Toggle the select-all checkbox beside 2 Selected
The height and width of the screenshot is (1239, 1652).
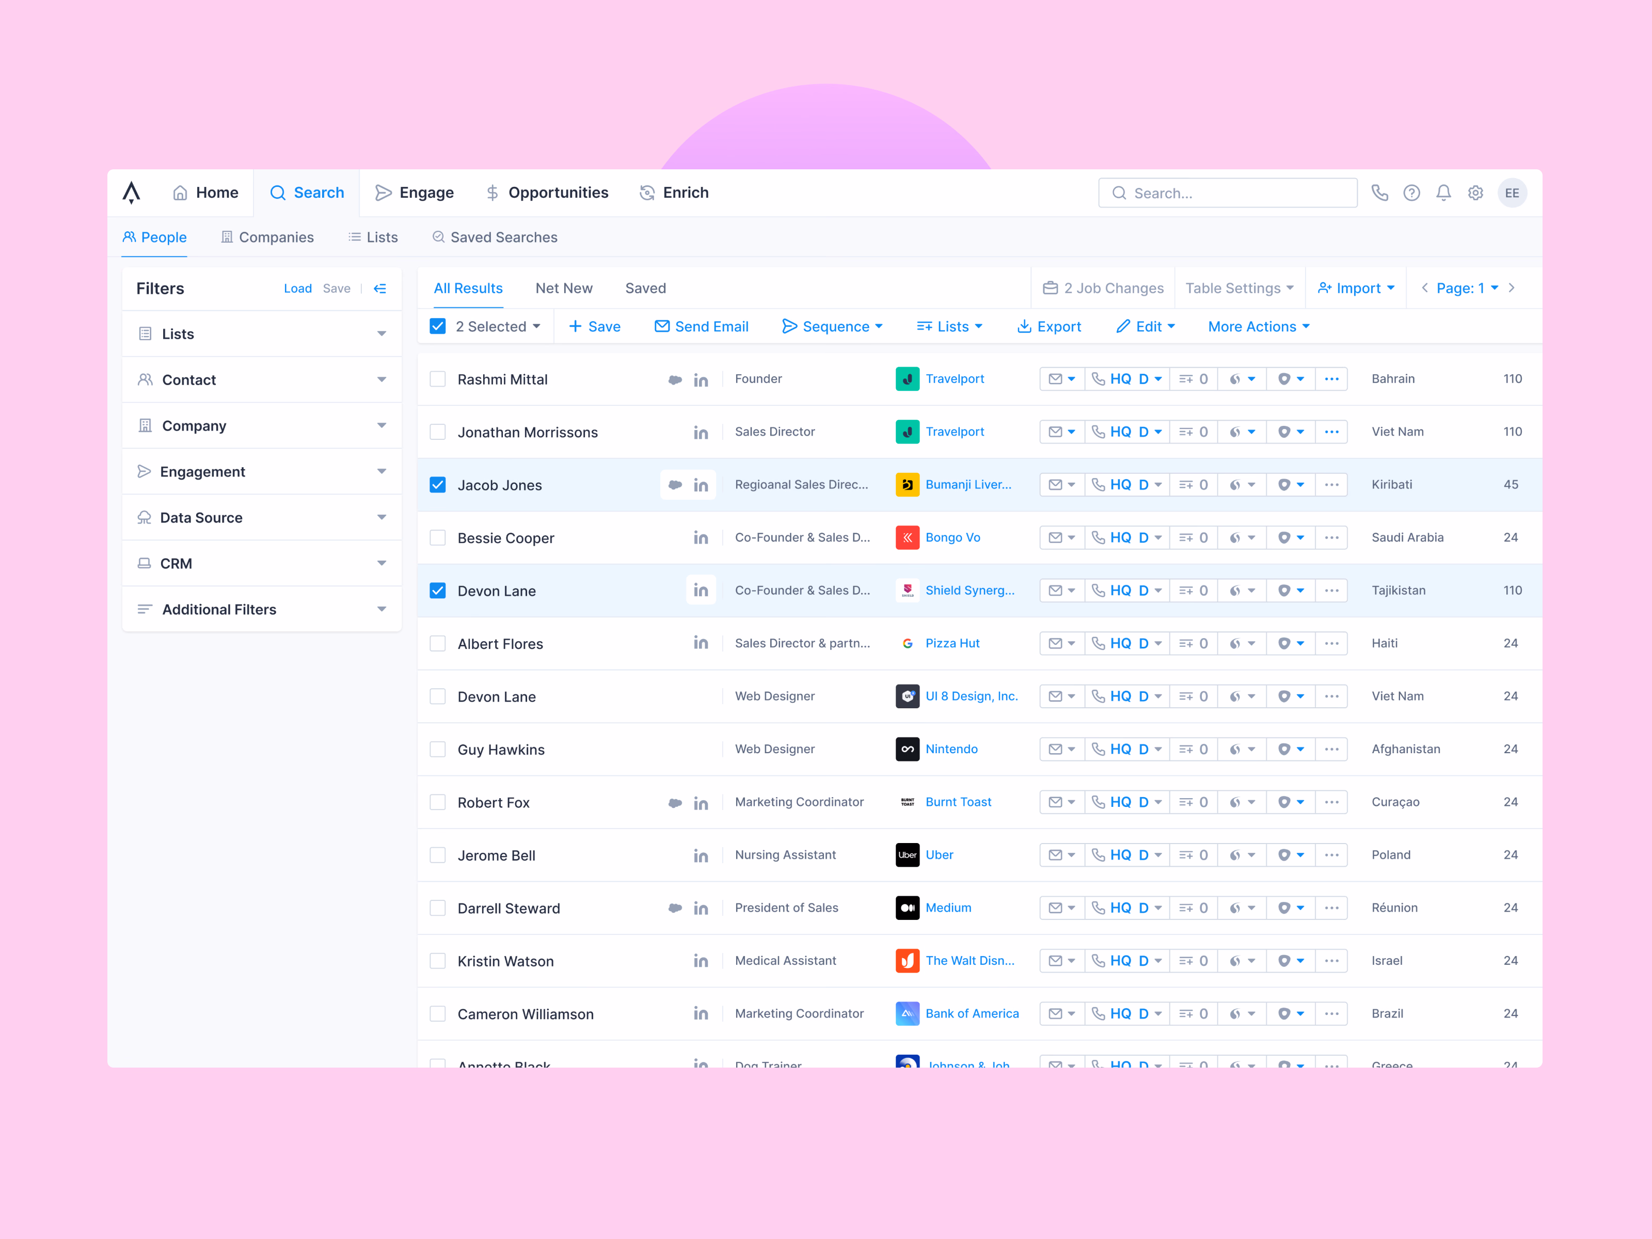click(x=438, y=326)
